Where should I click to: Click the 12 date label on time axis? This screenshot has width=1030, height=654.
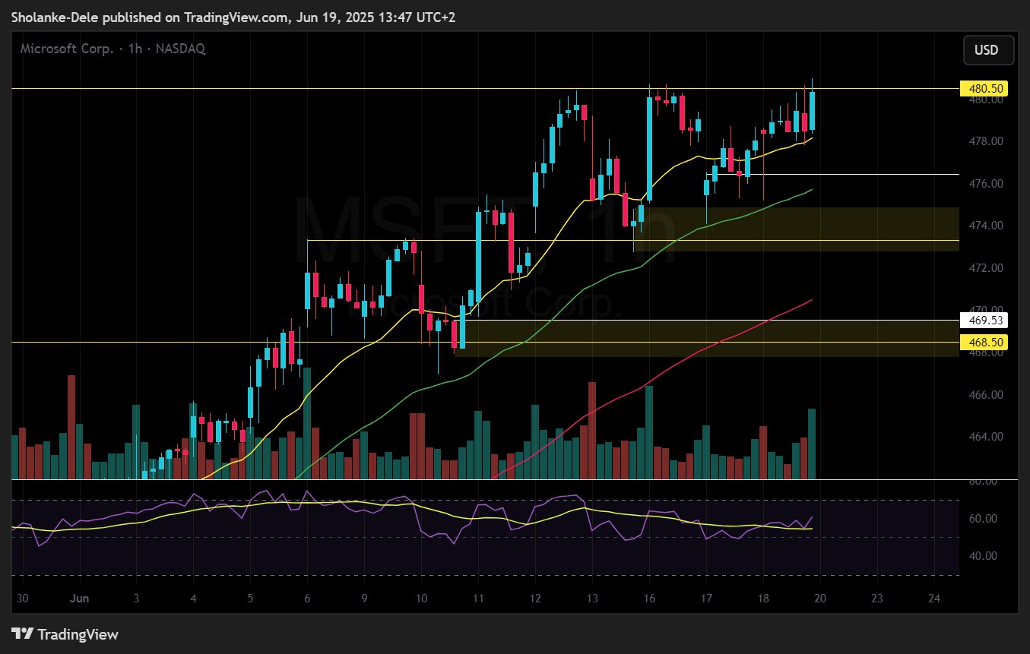point(535,599)
